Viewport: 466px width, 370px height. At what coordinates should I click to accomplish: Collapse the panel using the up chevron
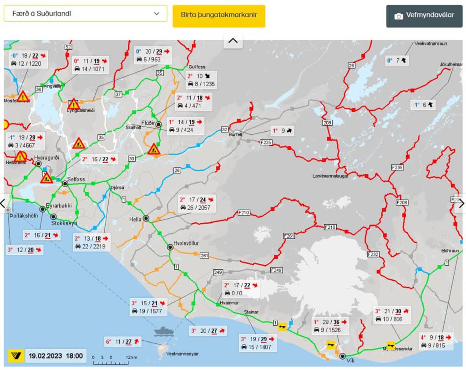click(233, 41)
